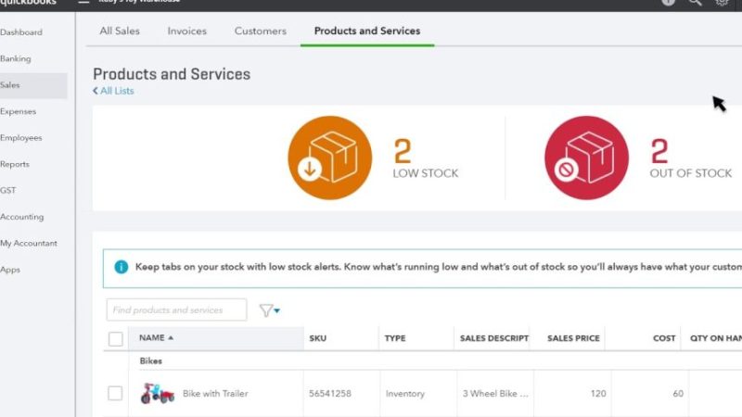Tick the Bike with Trailer row checkbox
This screenshot has width=742, height=417.
coord(115,393)
